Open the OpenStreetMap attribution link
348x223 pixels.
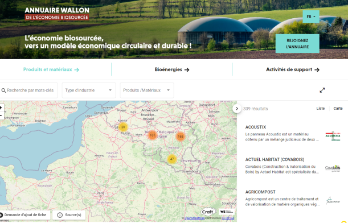coord(194,218)
